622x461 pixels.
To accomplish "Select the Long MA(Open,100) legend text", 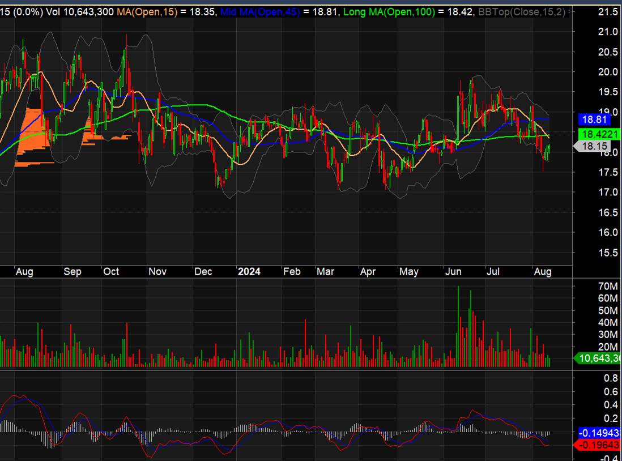I will (x=390, y=11).
